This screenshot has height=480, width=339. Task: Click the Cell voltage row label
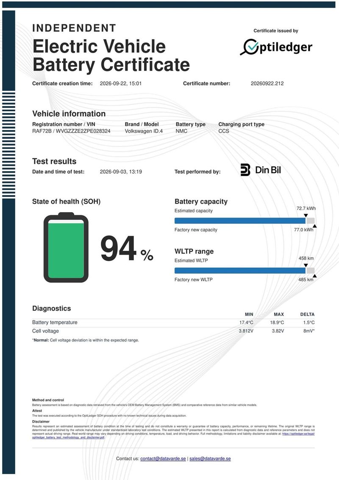point(45,331)
